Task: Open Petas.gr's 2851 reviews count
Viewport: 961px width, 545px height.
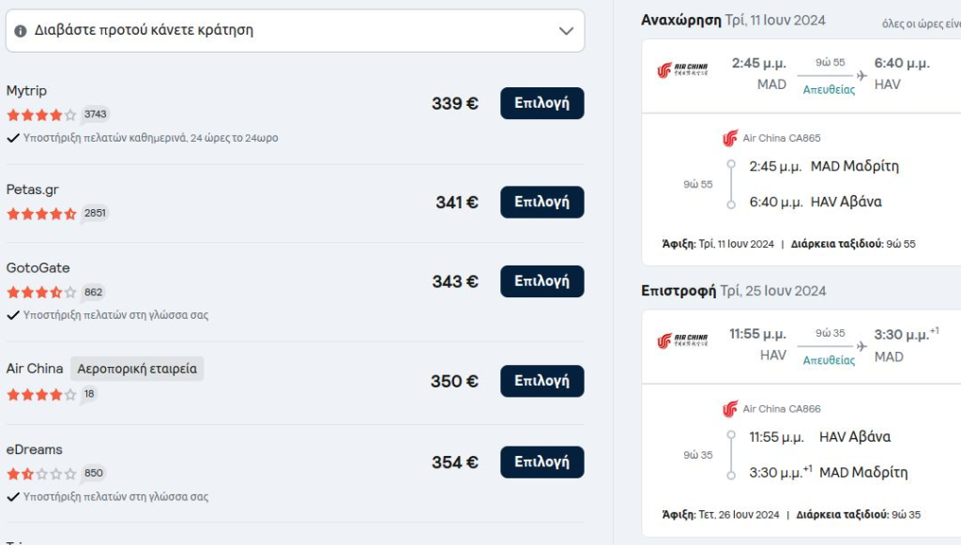Action: point(95,213)
